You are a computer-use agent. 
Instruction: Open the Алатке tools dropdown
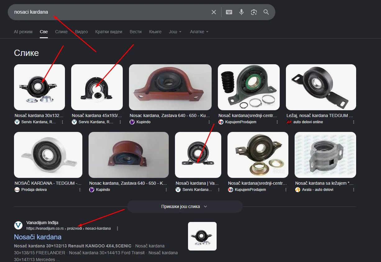click(x=199, y=32)
